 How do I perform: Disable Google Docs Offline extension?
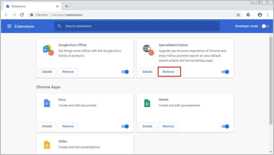coord(125,72)
